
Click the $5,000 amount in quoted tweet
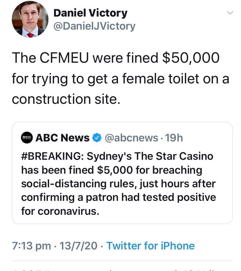point(108,170)
